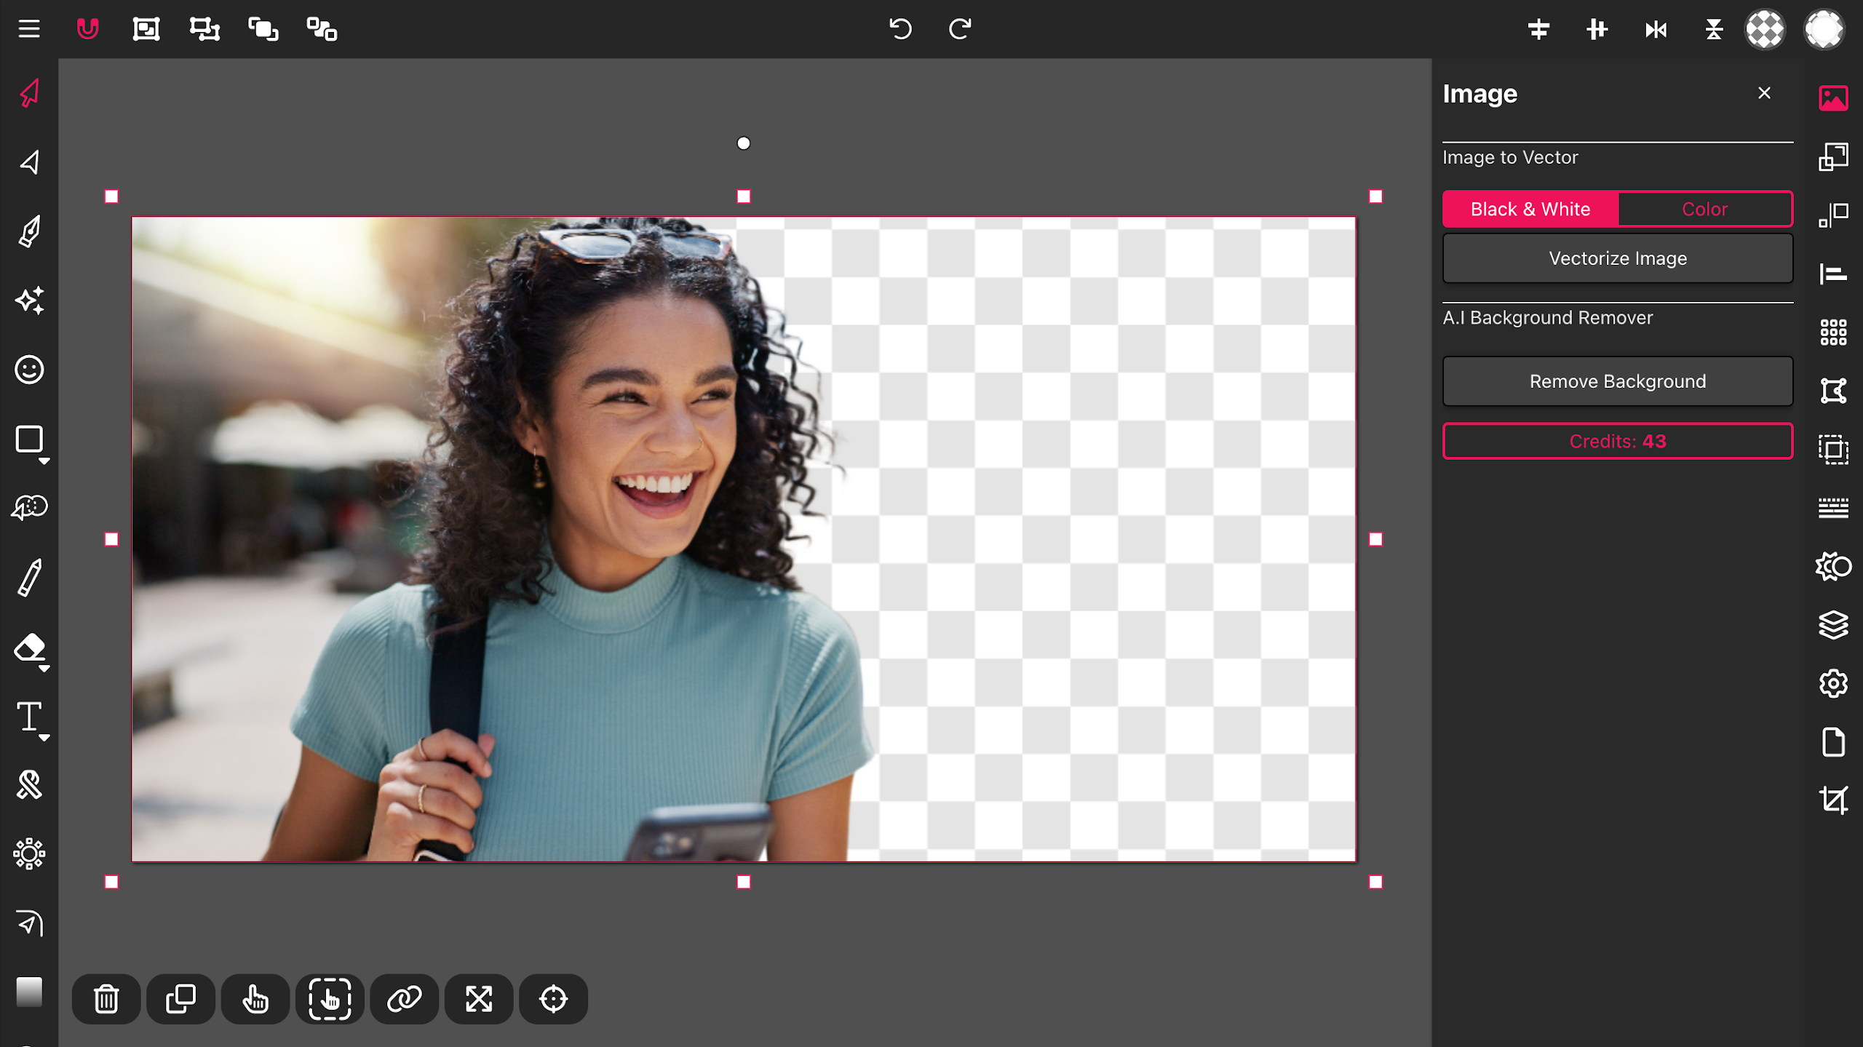Viewport: 1863px width, 1047px height.
Task: Click the Vectorize Image button
Action: pyautogui.click(x=1617, y=258)
